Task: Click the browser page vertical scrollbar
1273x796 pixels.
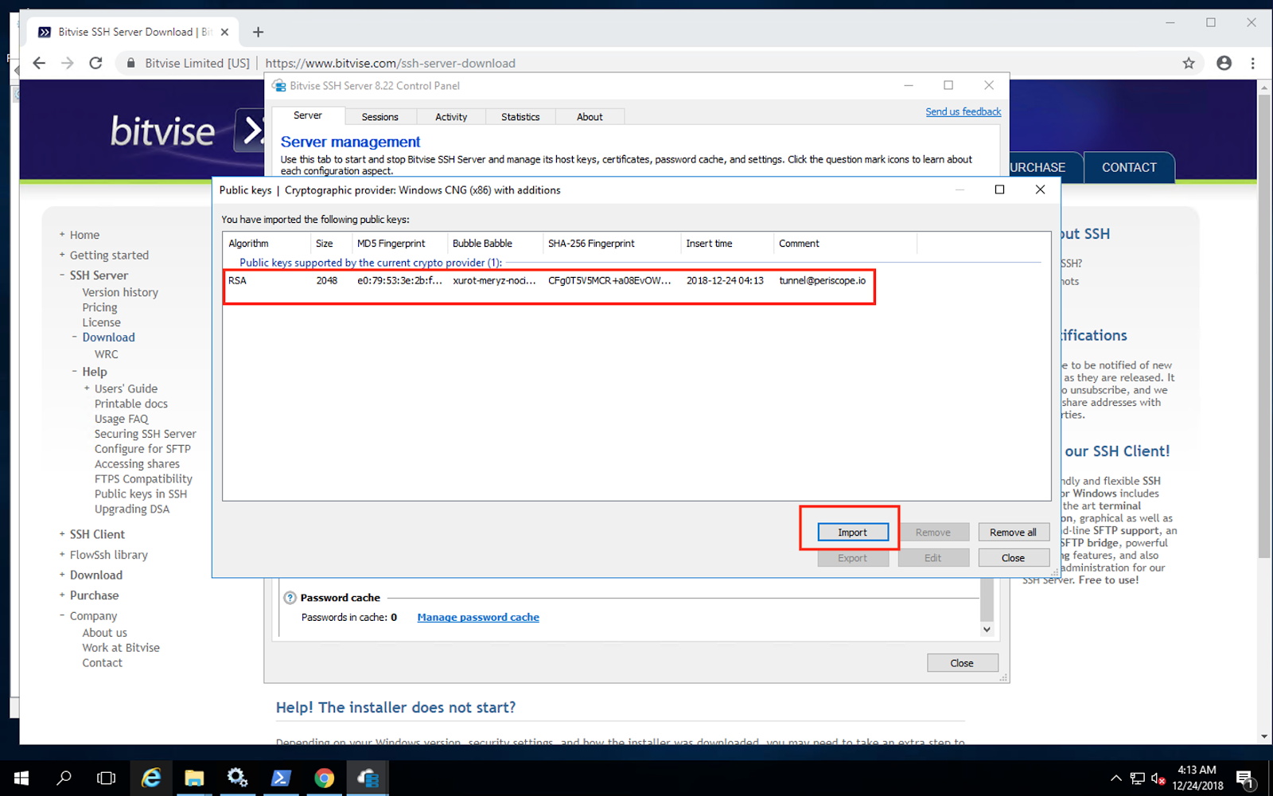Action: click(x=1264, y=326)
